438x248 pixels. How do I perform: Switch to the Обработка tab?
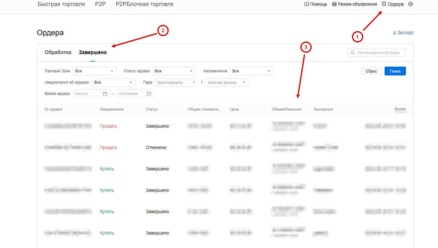[58, 53]
